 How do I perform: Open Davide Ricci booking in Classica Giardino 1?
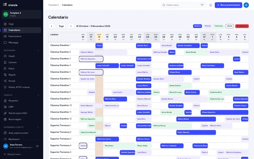point(144,45)
